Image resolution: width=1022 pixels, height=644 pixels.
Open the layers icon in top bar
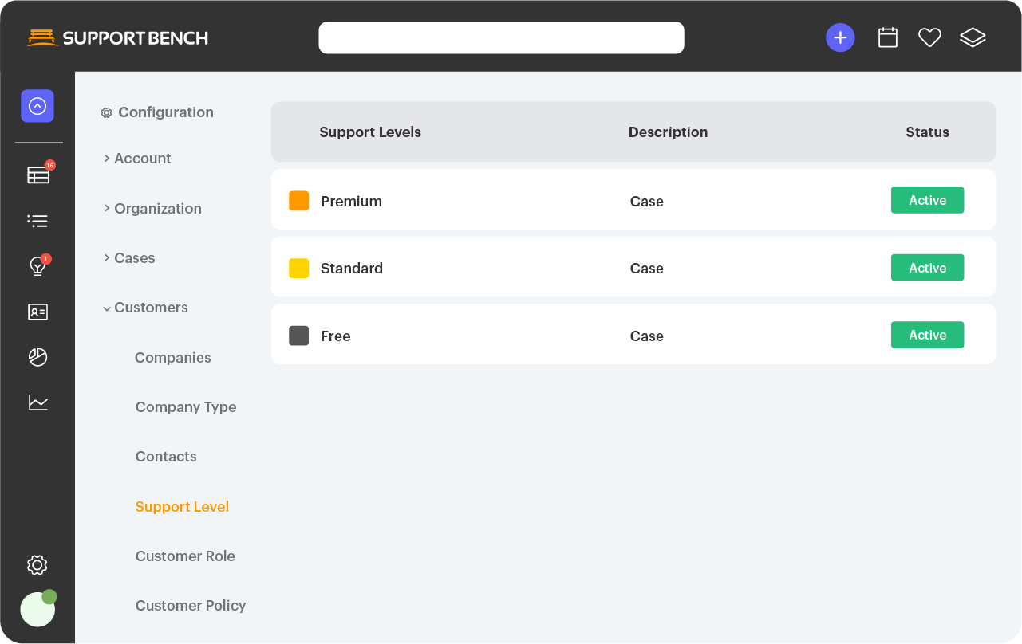click(973, 37)
